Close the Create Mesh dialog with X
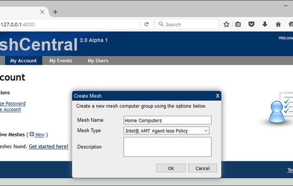 coord(218,96)
